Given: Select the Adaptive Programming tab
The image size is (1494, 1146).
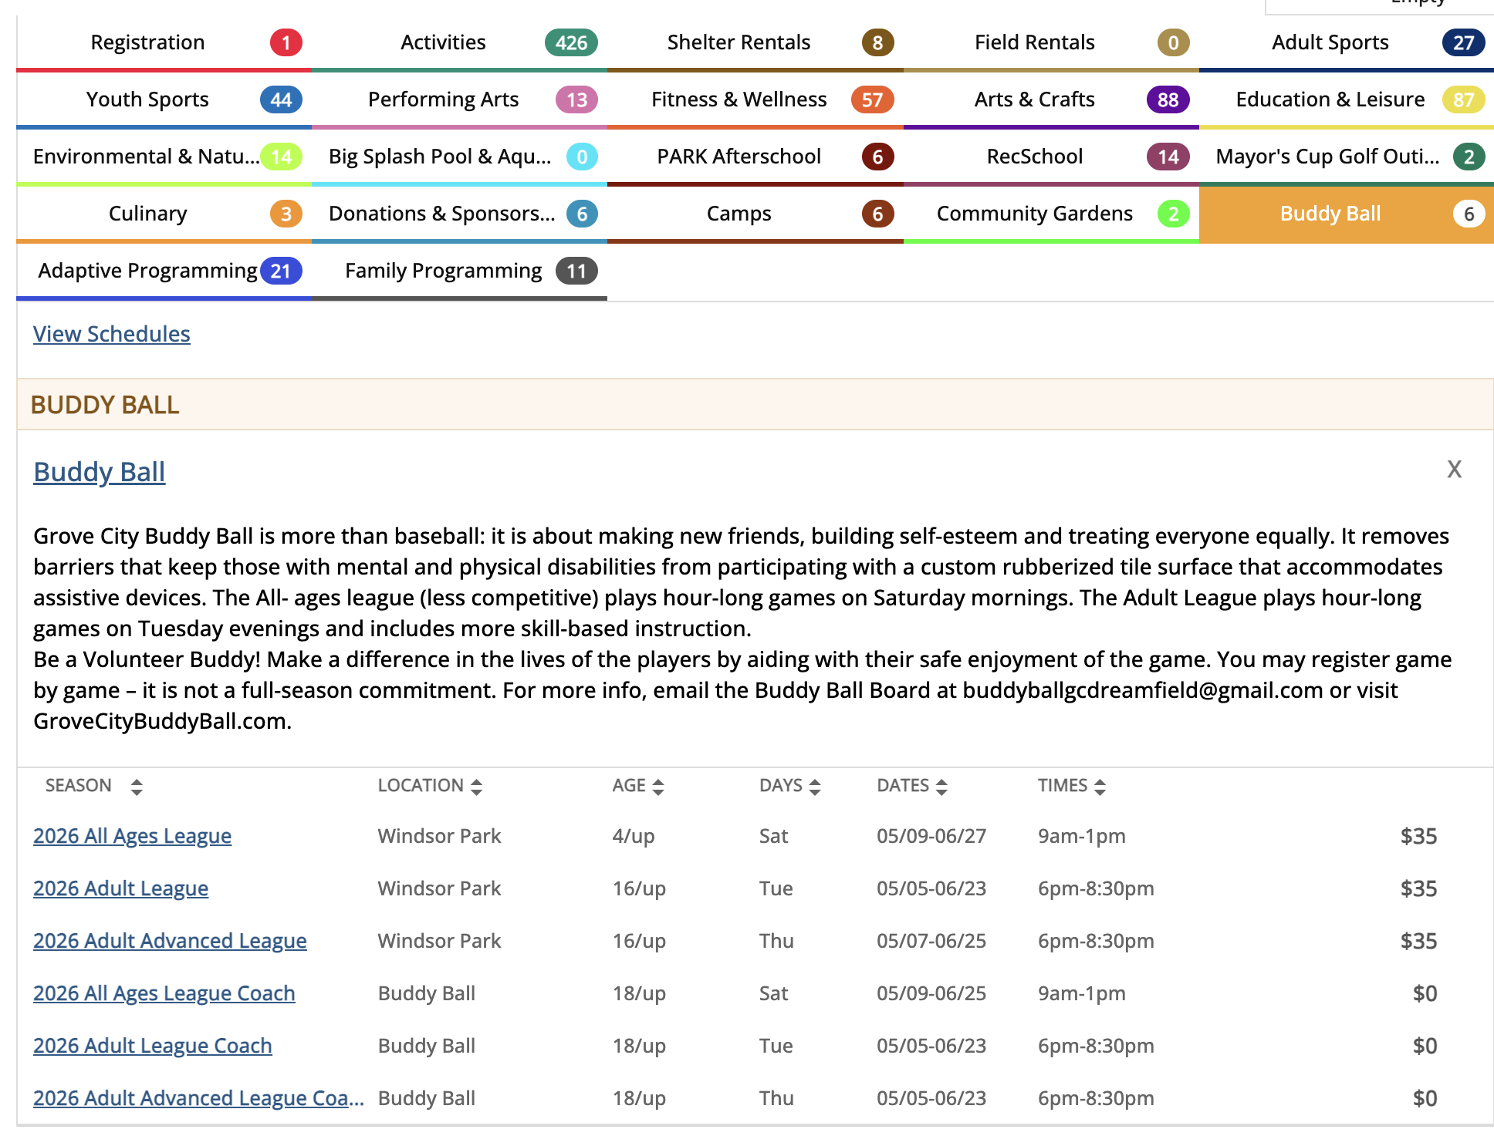Looking at the screenshot, I should click(147, 271).
